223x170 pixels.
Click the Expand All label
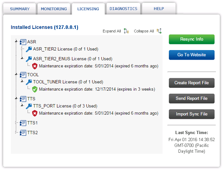click(x=112, y=31)
